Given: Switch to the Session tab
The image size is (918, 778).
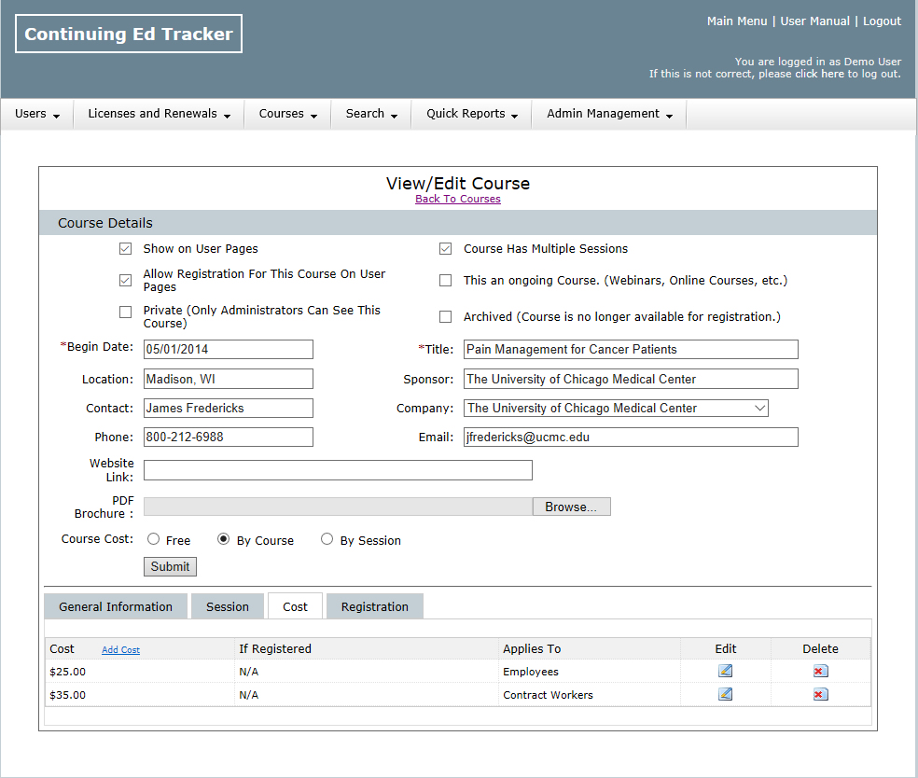Looking at the screenshot, I should [x=228, y=606].
